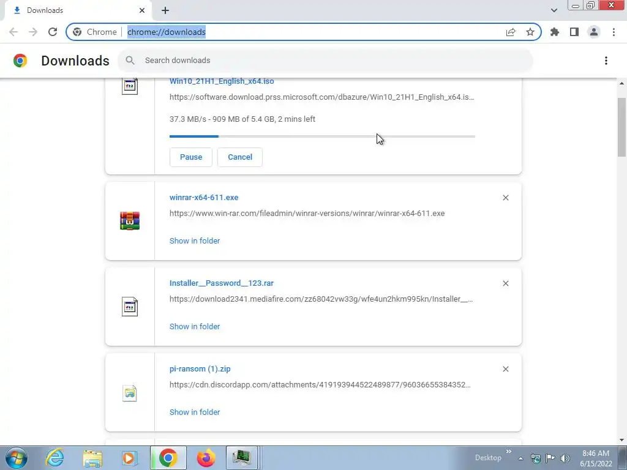The height and width of the screenshot is (470, 627).
Task: Click the Win10 ISO file icon
Action: pos(130,86)
